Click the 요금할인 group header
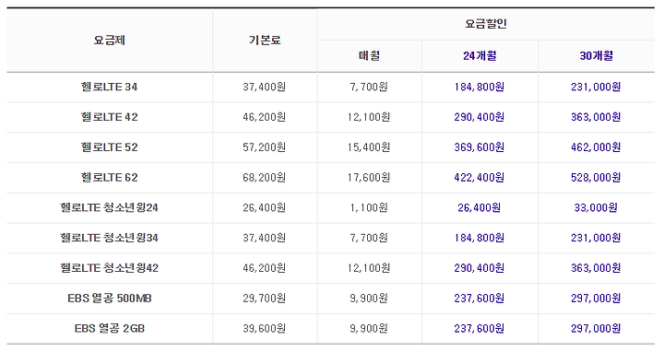 486,24
